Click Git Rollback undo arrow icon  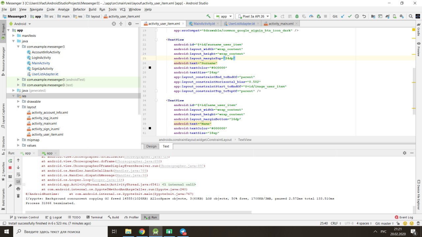click(364, 16)
